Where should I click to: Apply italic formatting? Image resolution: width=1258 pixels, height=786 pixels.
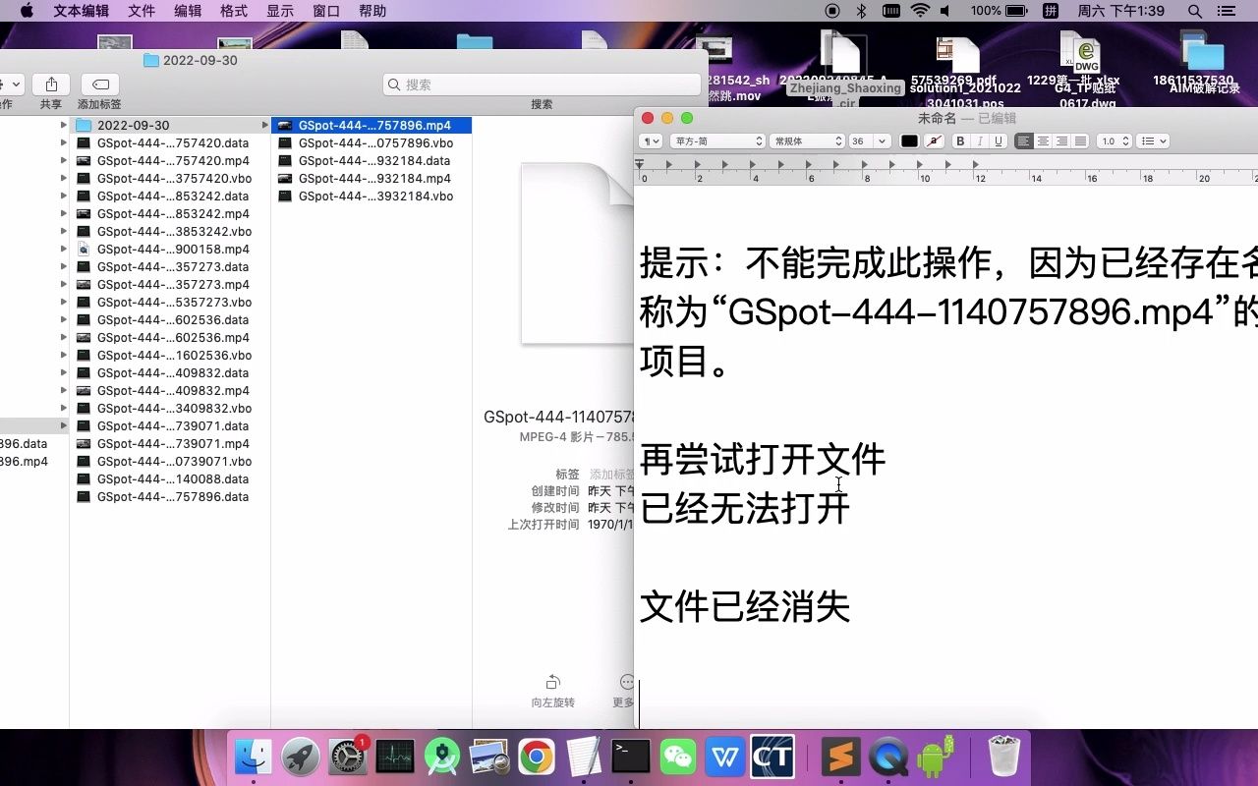pos(978,140)
